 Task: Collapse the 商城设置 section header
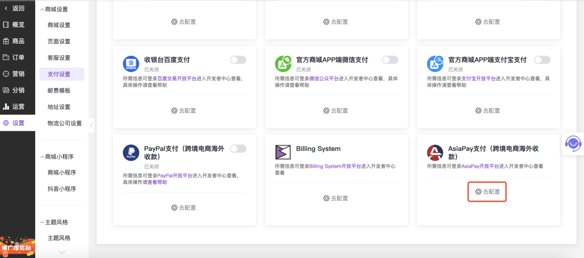tap(56, 9)
